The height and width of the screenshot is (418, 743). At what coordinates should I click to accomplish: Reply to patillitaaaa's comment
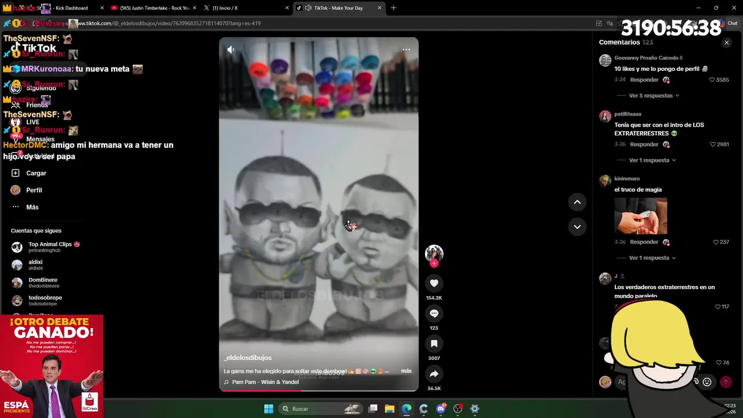(x=644, y=145)
